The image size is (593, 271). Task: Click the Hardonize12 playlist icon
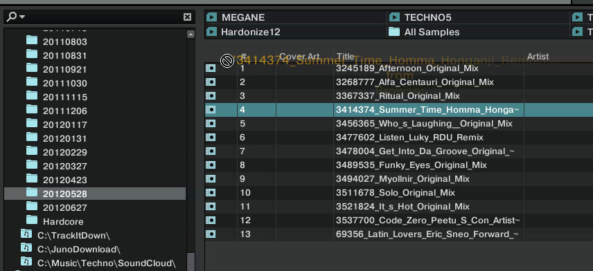pyautogui.click(x=212, y=31)
